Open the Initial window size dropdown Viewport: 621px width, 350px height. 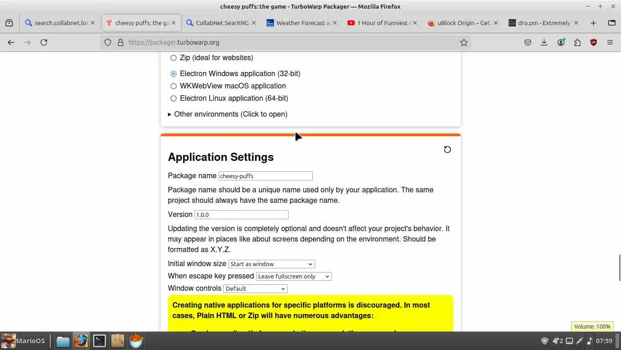tap(271, 264)
